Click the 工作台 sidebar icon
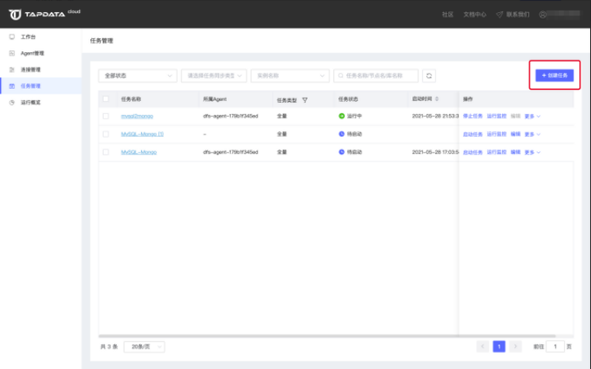The height and width of the screenshot is (369, 591). (12, 37)
